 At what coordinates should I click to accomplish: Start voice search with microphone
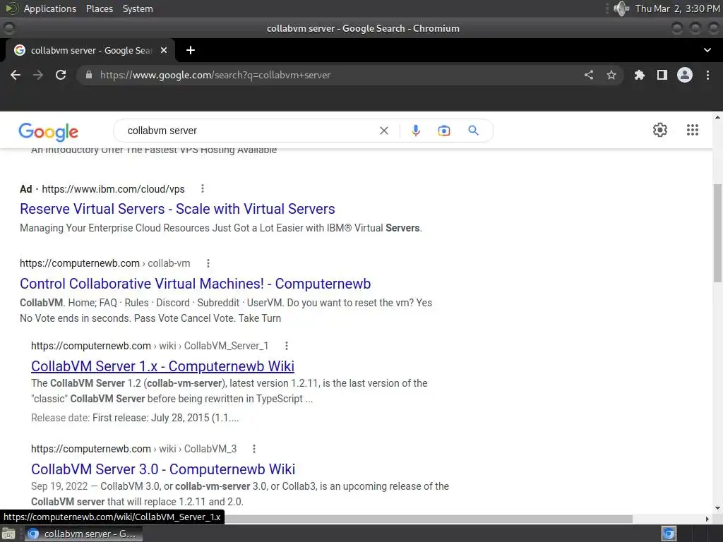pyautogui.click(x=416, y=131)
